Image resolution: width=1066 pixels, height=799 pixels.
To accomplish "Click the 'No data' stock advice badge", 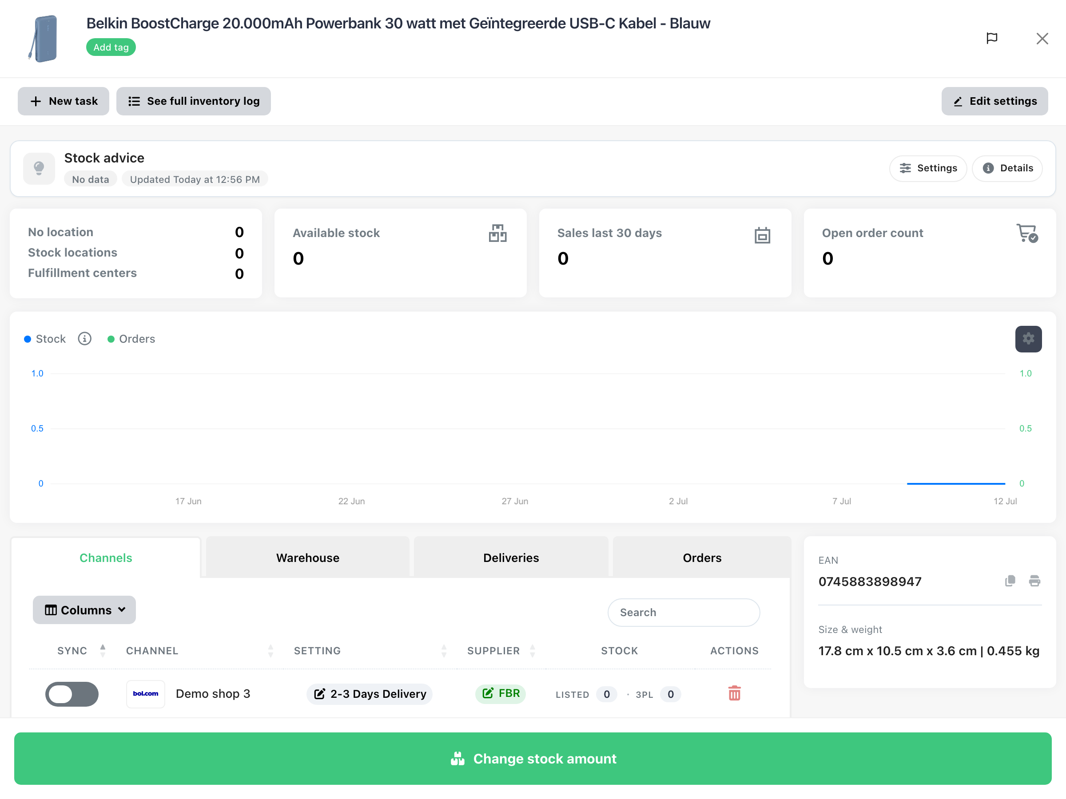I will tap(91, 179).
